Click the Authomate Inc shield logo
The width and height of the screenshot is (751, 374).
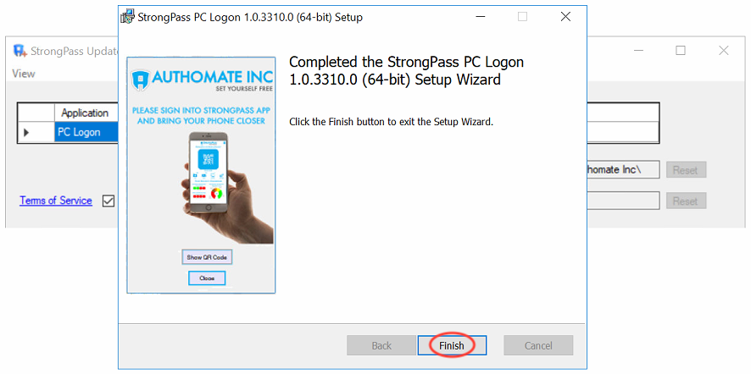pos(141,78)
